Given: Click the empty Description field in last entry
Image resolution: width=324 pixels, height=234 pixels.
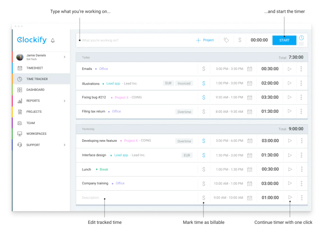Looking at the screenshot, I should click(x=90, y=198).
